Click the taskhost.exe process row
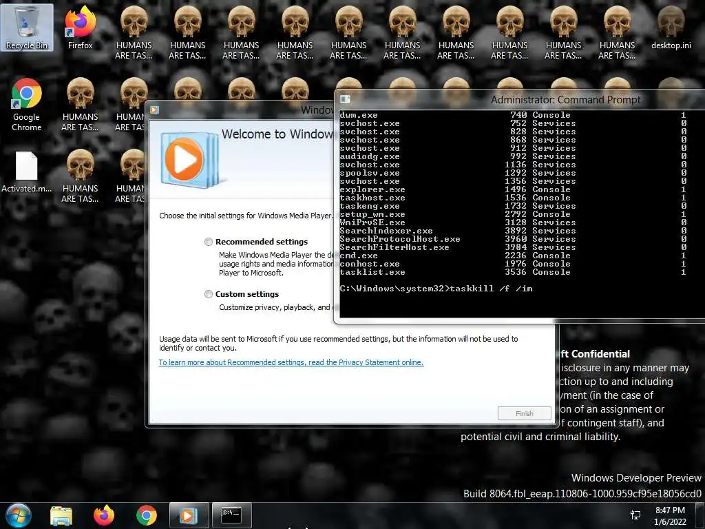The image size is (705, 529). click(513, 198)
